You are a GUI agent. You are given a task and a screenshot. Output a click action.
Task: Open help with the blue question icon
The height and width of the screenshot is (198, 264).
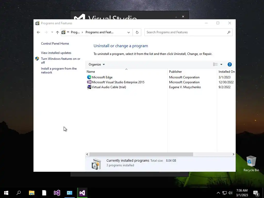coord(229,64)
